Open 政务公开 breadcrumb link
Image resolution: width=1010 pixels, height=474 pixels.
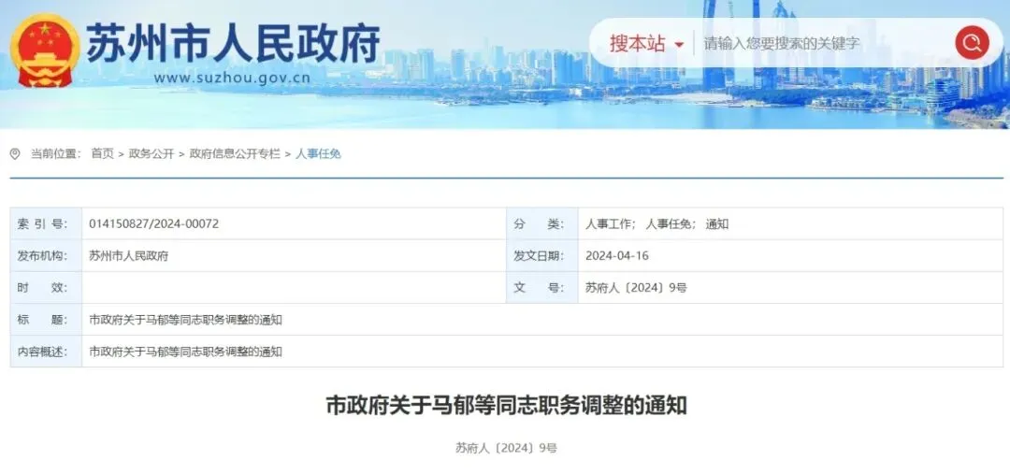(151, 154)
